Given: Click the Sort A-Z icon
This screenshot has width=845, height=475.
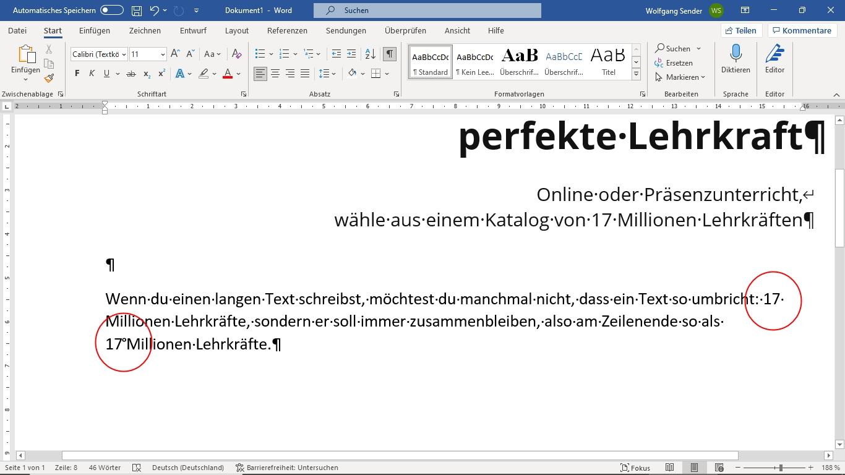Looking at the screenshot, I should (x=370, y=54).
